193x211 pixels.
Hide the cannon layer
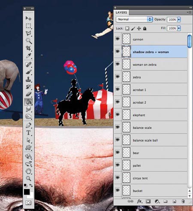[118, 39]
